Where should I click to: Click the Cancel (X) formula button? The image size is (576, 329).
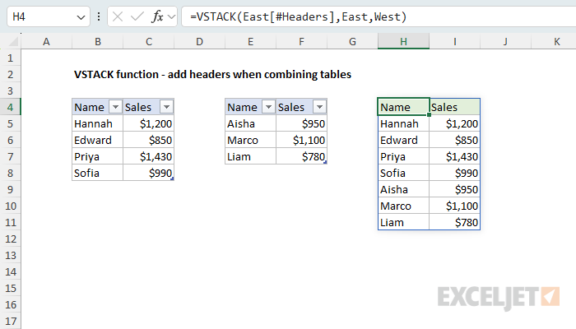[x=118, y=16]
